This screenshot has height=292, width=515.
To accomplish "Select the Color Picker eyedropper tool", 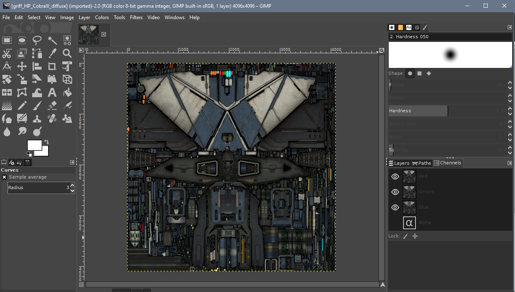I will [52, 53].
